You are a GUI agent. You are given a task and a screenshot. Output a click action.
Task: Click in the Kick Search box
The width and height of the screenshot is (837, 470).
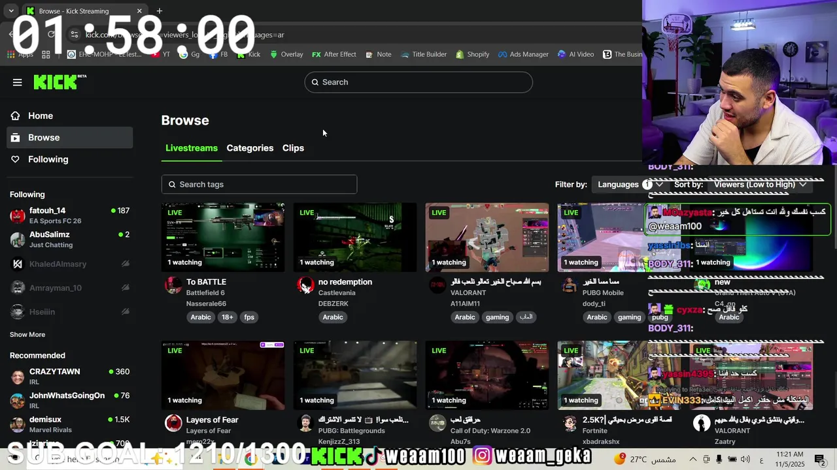pos(418,82)
